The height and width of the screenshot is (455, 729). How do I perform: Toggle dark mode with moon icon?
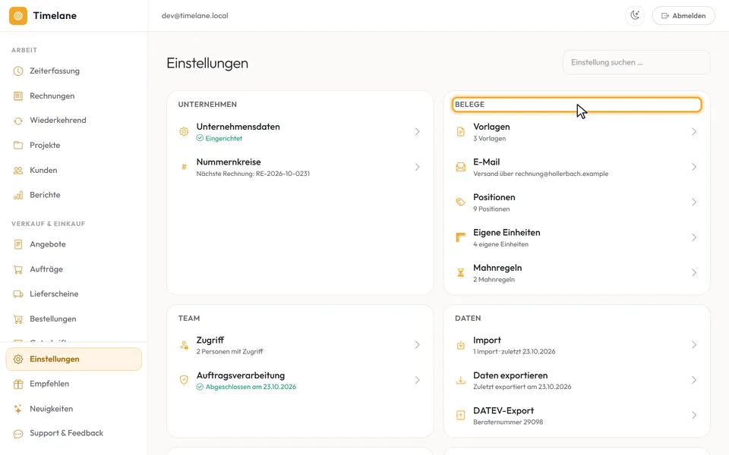tap(635, 15)
